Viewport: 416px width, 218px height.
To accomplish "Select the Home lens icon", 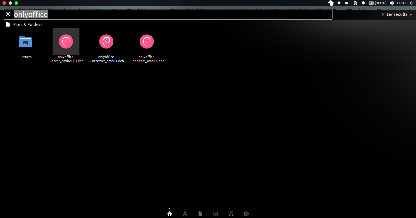I will (170, 213).
